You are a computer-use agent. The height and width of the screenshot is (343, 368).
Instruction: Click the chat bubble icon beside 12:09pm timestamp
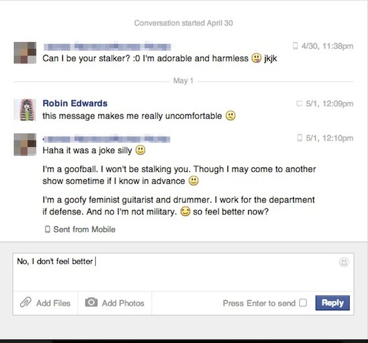pos(299,104)
